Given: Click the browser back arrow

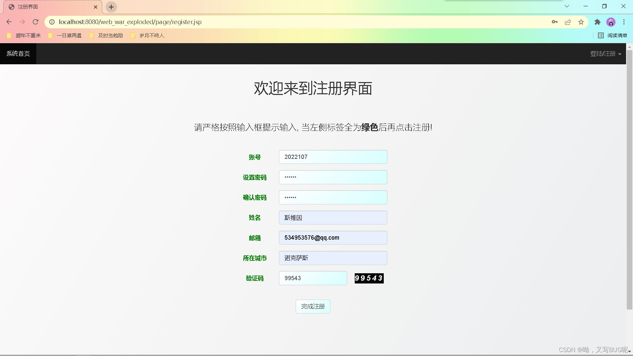Looking at the screenshot, I should click(9, 22).
